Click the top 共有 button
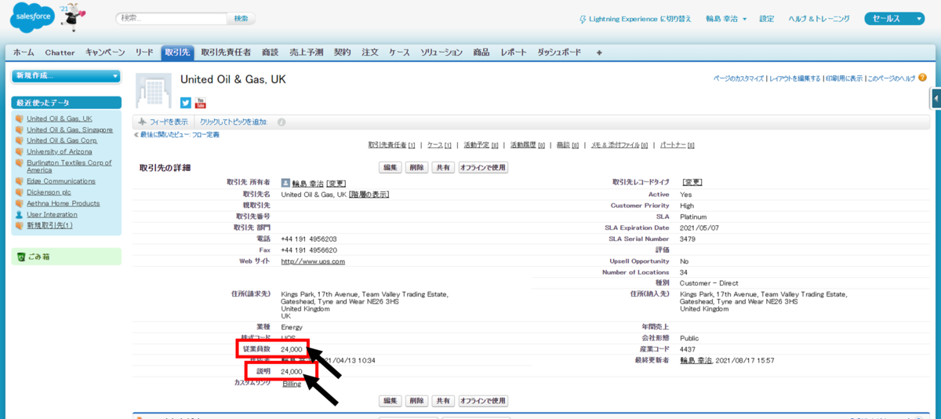The width and height of the screenshot is (941, 419). click(x=444, y=167)
